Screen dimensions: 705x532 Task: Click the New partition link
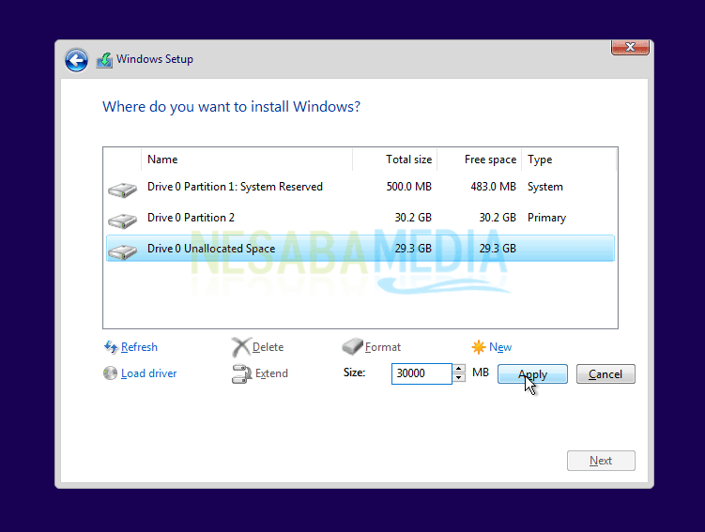coord(500,347)
